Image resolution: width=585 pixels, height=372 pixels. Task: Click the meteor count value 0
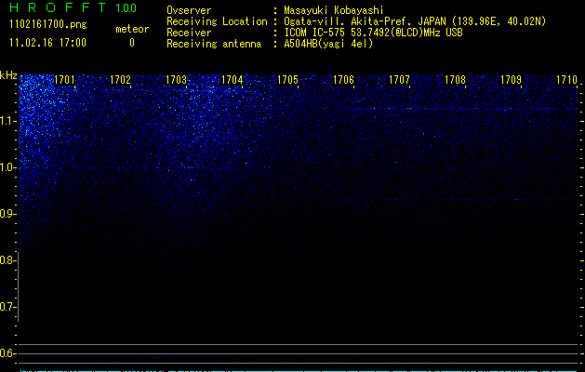[132, 43]
